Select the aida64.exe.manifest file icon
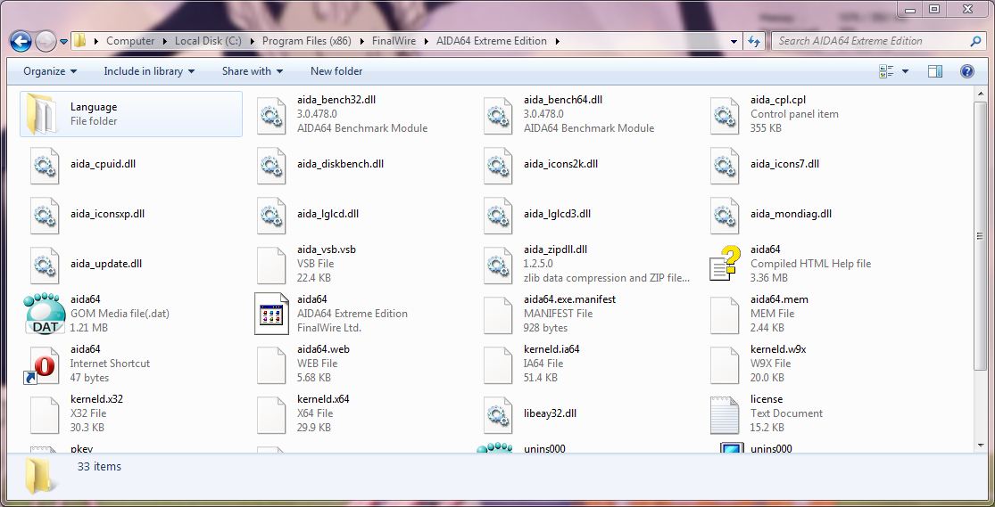This screenshot has height=507, width=995. 498,315
